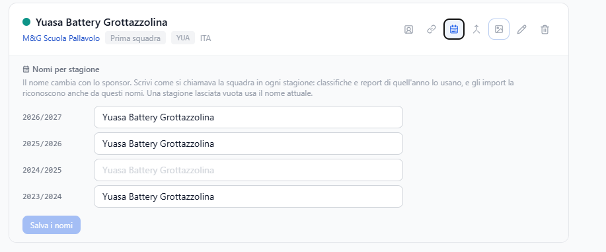
Task: Focus the 2025/2026 season name field
Action: pyautogui.click(x=248, y=144)
